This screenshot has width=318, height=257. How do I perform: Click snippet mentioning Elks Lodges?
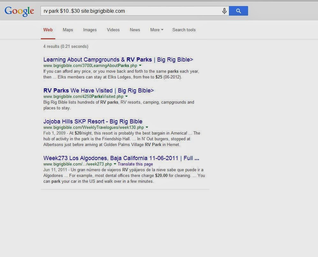tap(121, 74)
